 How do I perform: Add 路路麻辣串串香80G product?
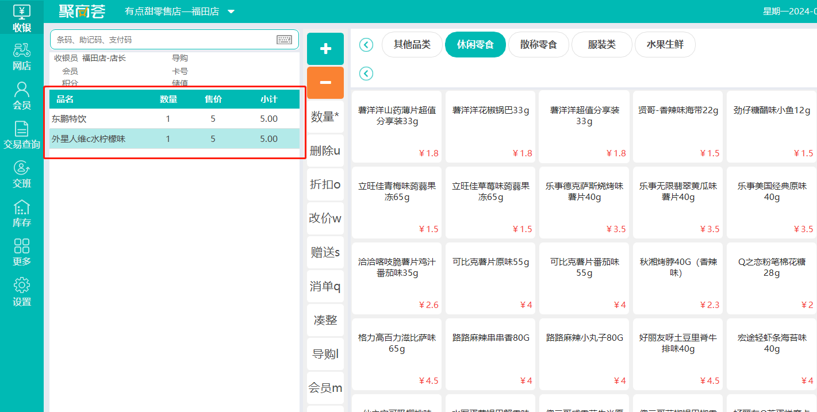point(490,354)
